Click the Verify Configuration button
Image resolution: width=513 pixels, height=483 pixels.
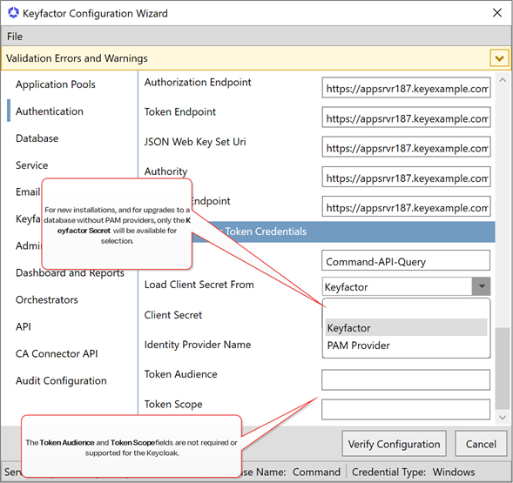coord(394,444)
